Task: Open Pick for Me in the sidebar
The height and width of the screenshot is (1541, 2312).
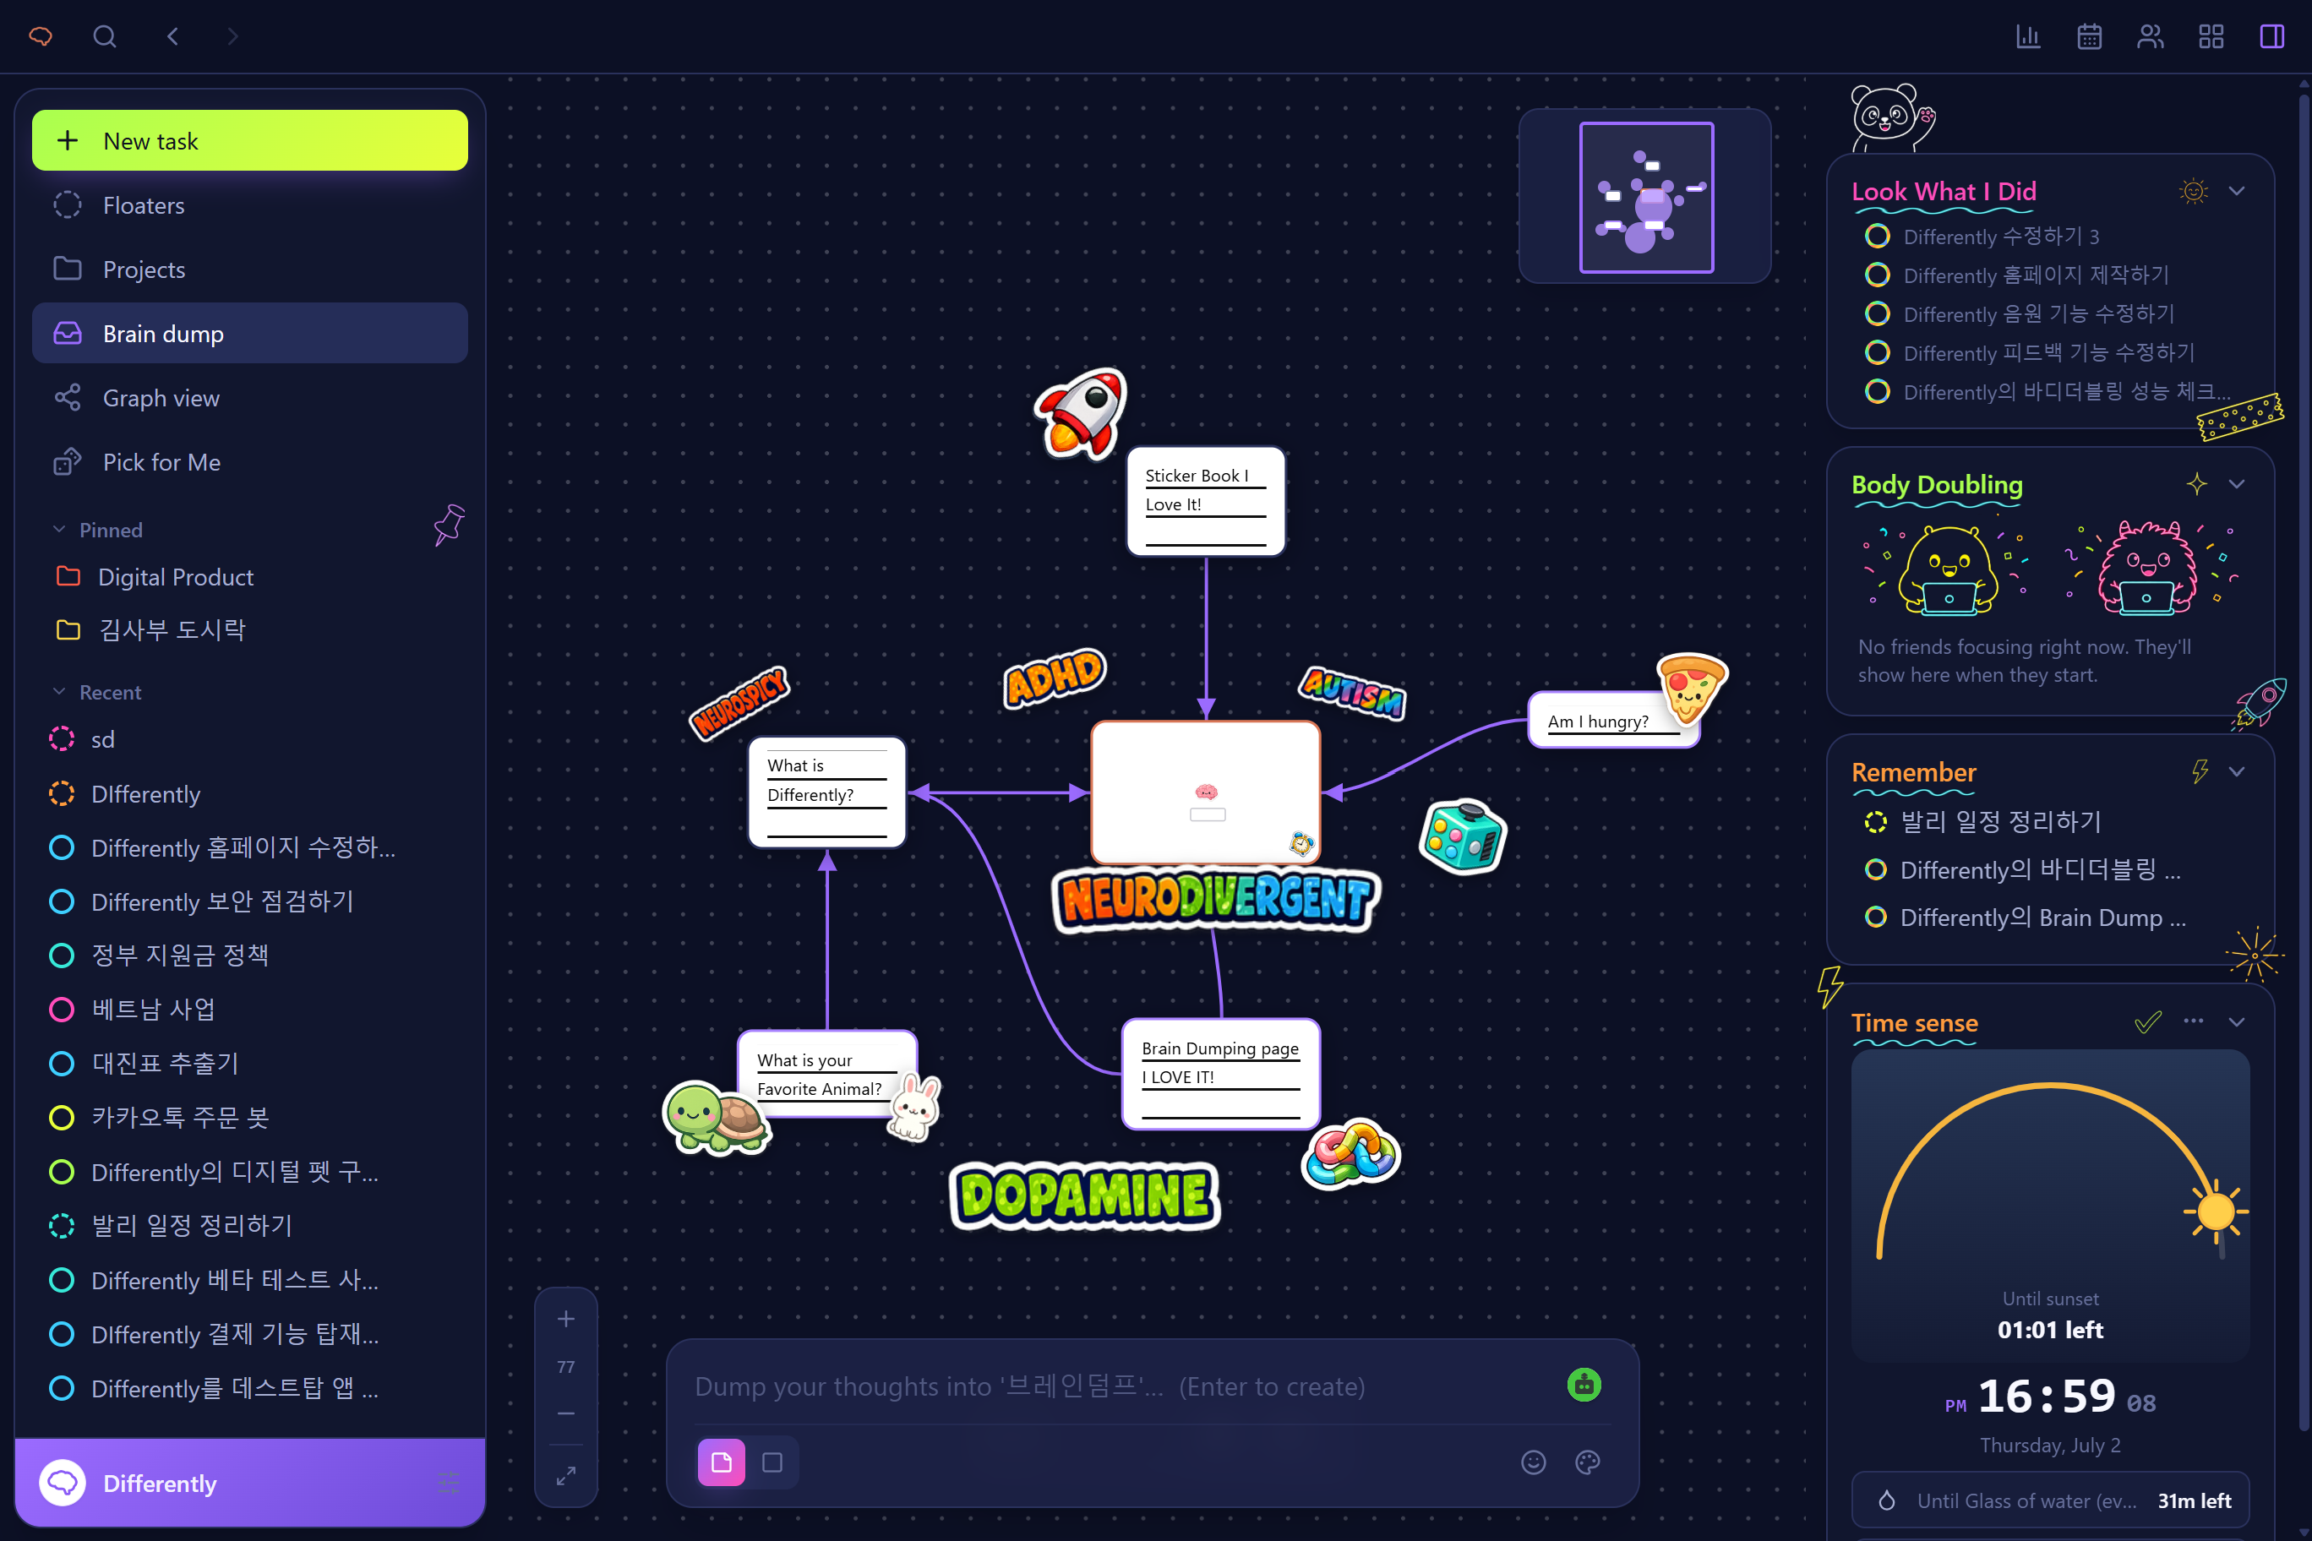Action: [249, 462]
